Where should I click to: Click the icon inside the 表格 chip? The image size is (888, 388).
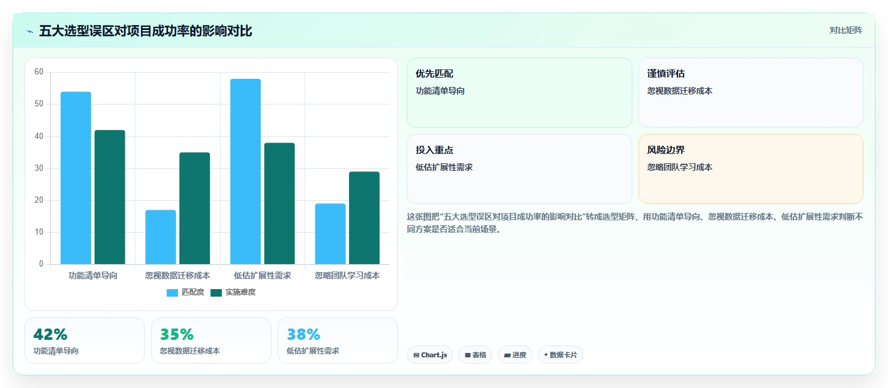tap(468, 355)
